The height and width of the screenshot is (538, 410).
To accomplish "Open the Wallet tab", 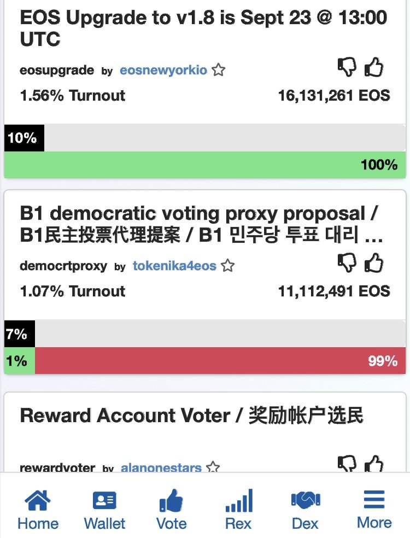I will [104, 511].
